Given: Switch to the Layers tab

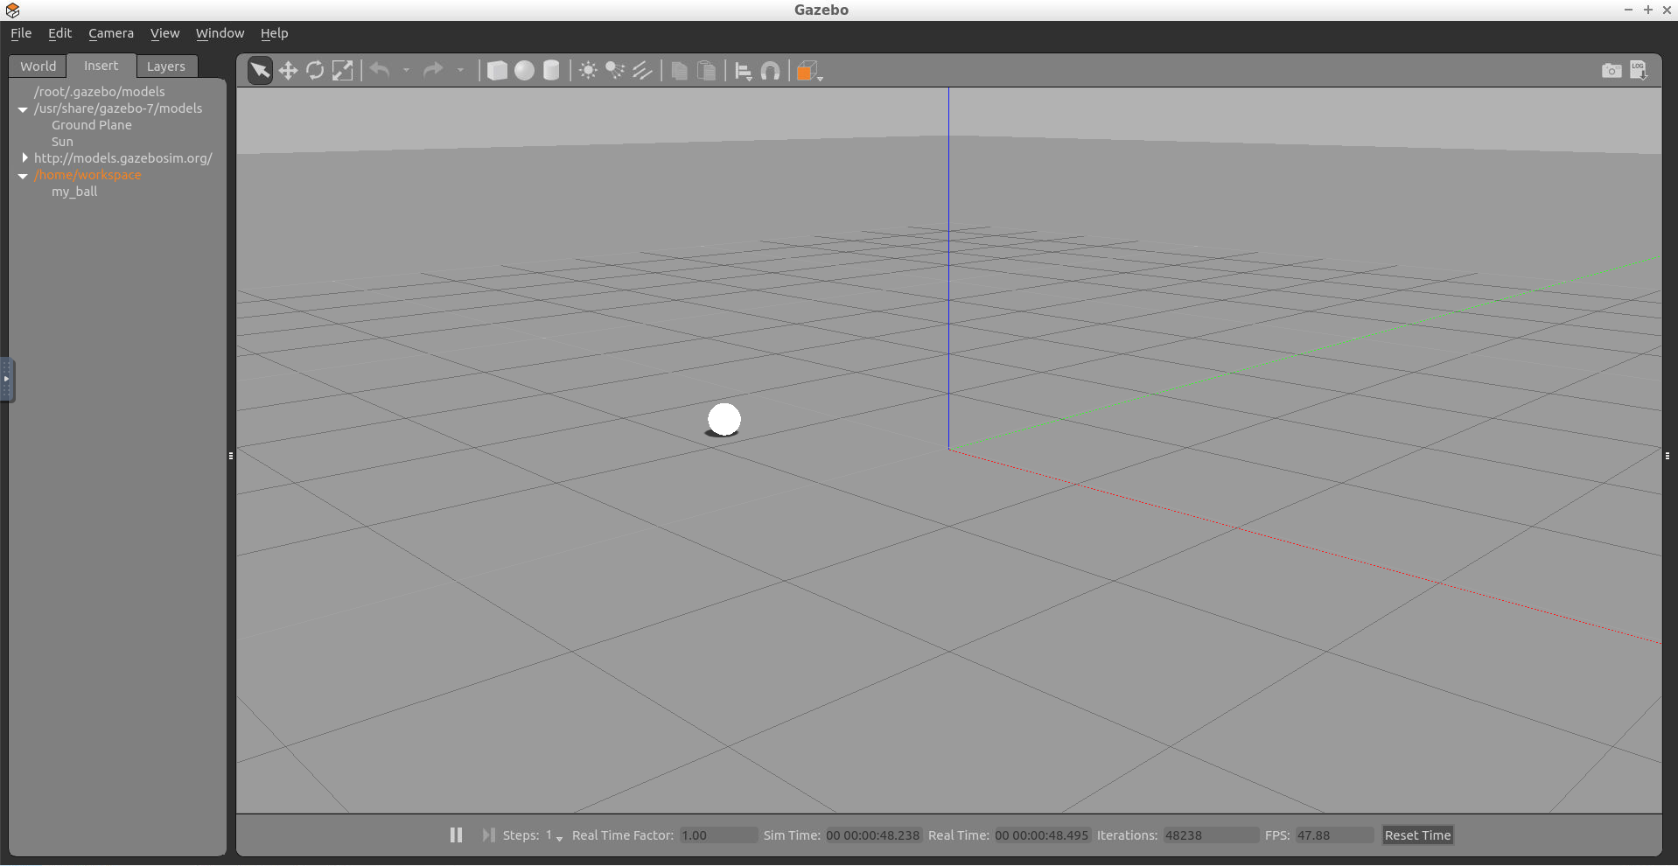Looking at the screenshot, I should 165,66.
